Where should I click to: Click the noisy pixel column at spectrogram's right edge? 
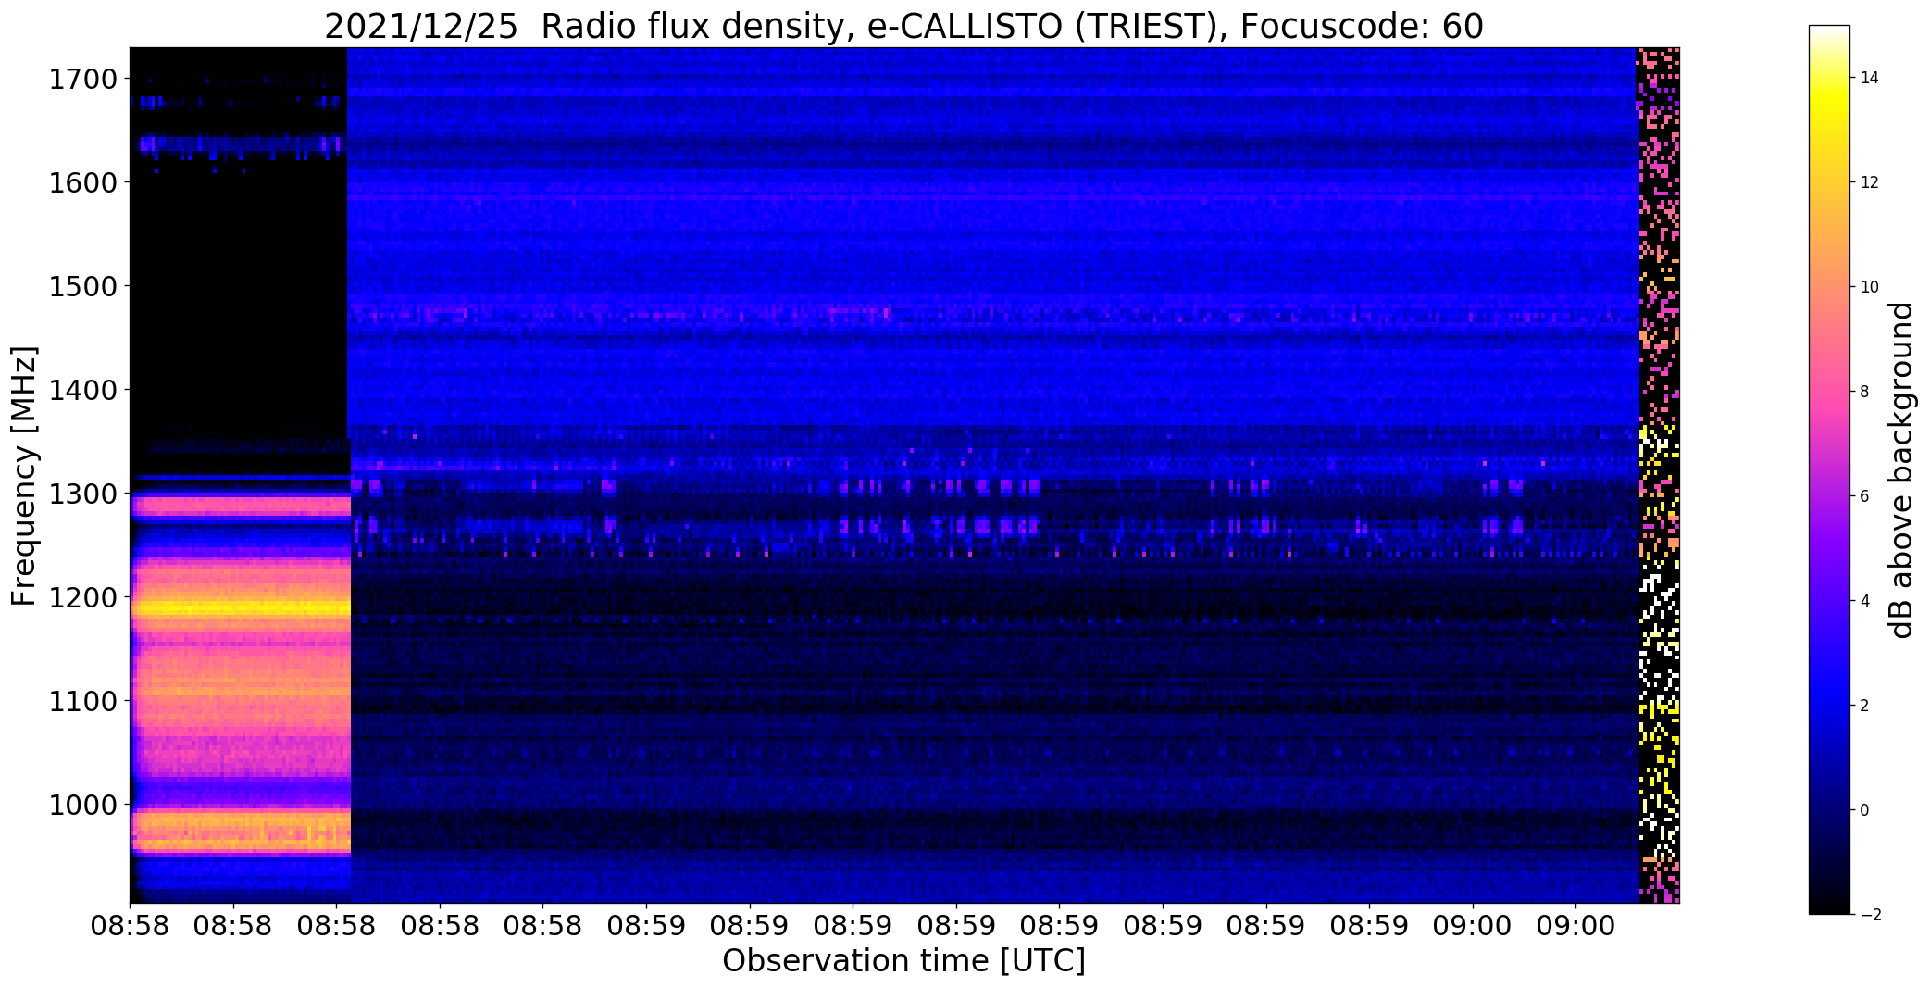(1659, 475)
